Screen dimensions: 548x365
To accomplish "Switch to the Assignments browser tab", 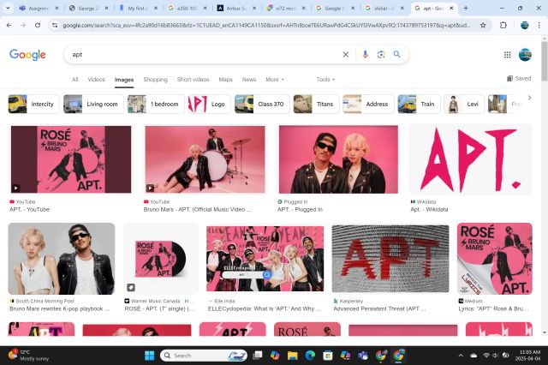I will click(x=39, y=8).
